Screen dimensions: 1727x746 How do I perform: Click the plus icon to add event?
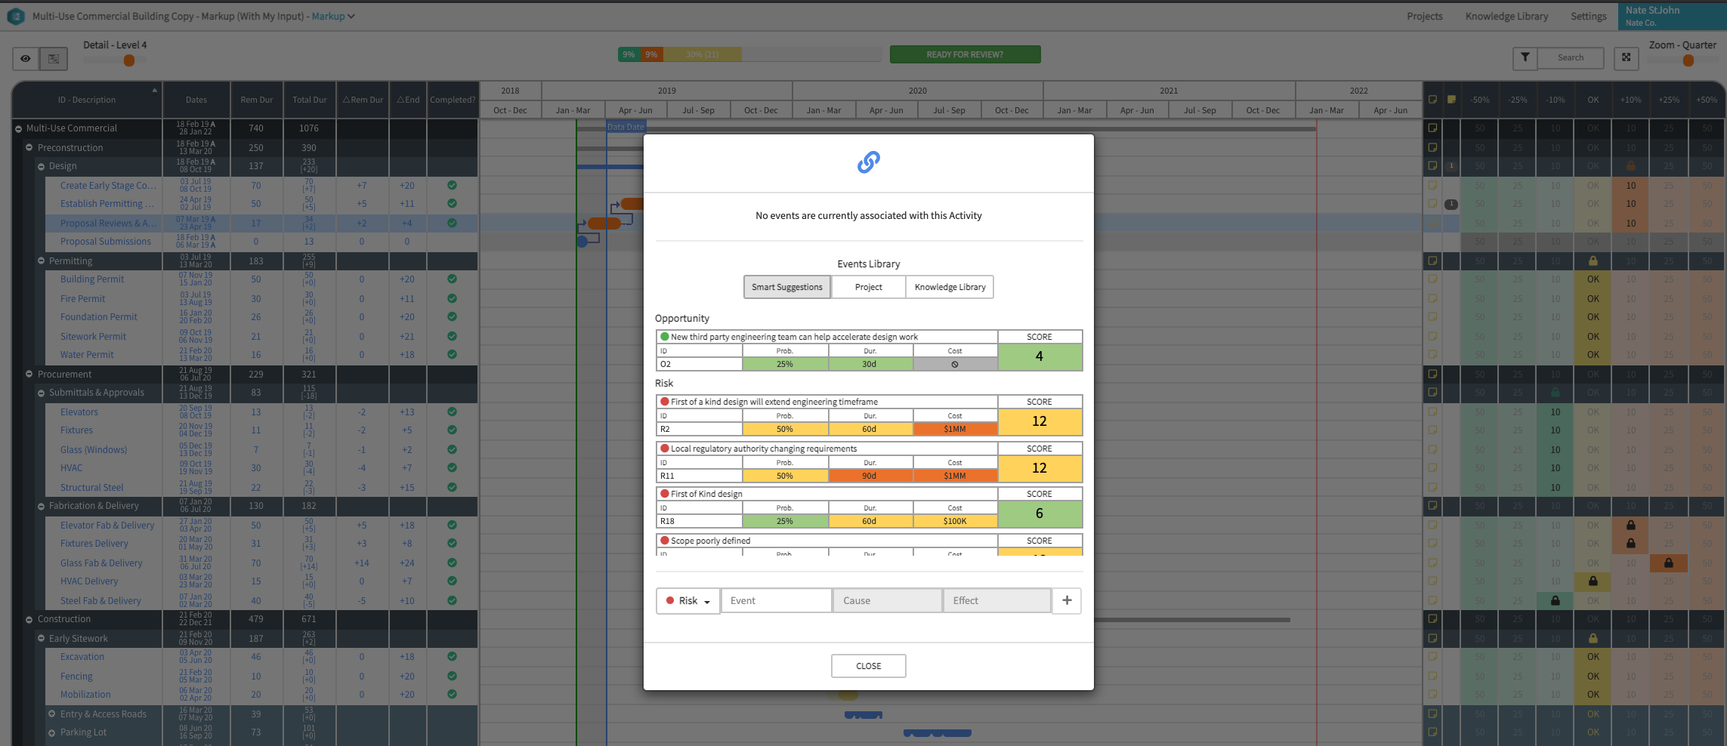pyautogui.click(x=1066, y=600)
